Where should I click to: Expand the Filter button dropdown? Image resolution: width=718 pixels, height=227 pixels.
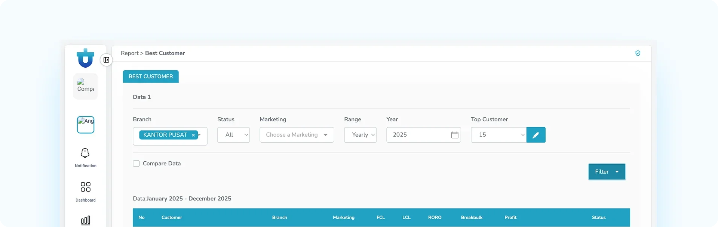(x=607, y=172)
